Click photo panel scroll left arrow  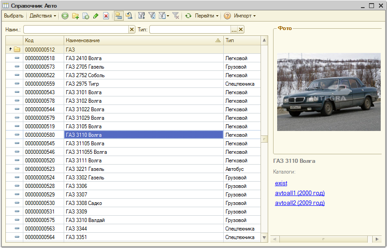click(x=274, y=239)
